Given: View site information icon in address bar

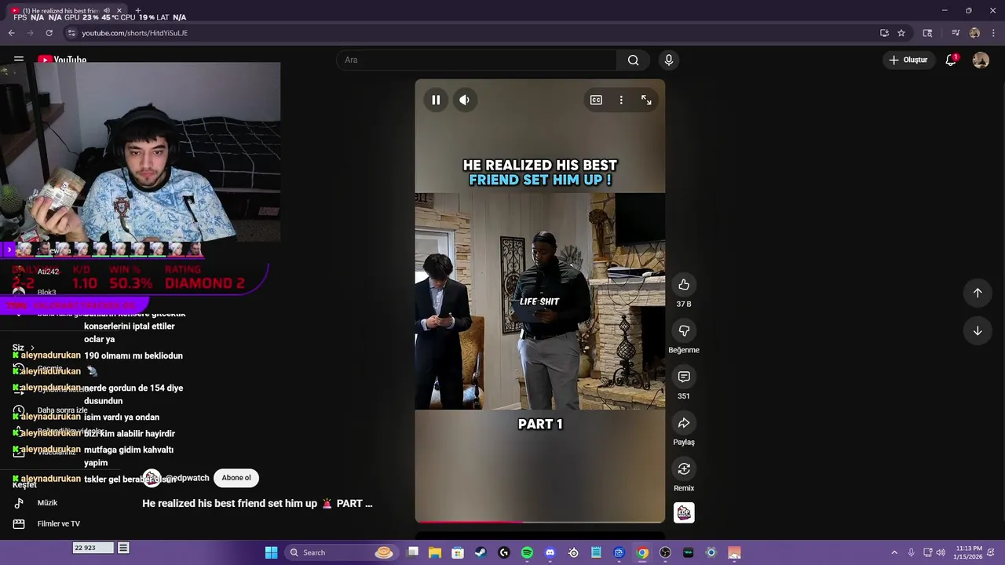Looking at the screenshot, I should [71, 33].
